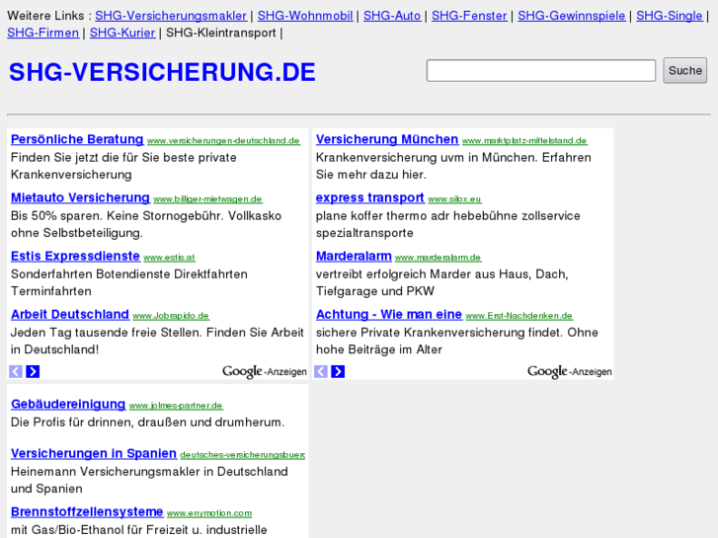Image resolution: width=718 pixels, height=538 pixels.
Task: Click Google-Anzeigen logo in right ad block
Action: coord(569,371)
